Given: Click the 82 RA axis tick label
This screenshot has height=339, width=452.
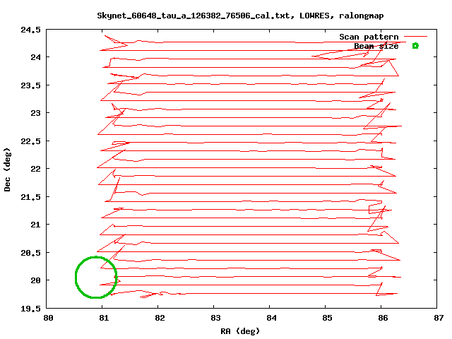Looking at the screenshot, I should click(x=160, y=318).
